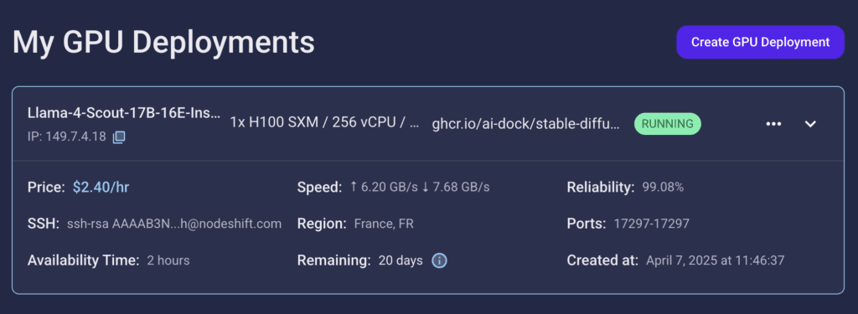The height and width of the screenshot is (314, 858).
Task: Click the $2.40/hr price value
Action: (x=101, y=188)
